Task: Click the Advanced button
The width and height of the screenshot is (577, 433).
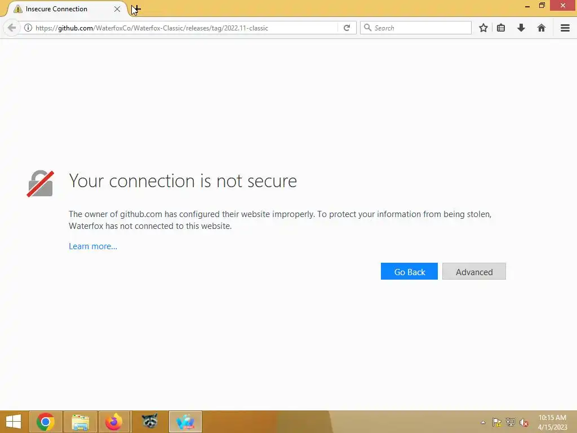Action: (x=474, y=271)
